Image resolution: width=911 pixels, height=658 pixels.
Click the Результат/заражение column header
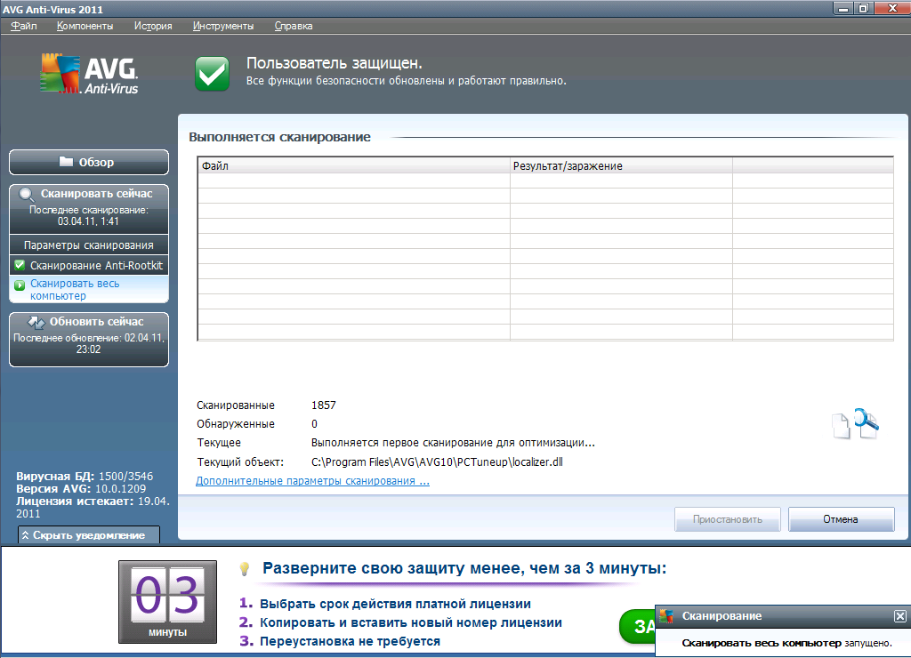tap(621, 165)
